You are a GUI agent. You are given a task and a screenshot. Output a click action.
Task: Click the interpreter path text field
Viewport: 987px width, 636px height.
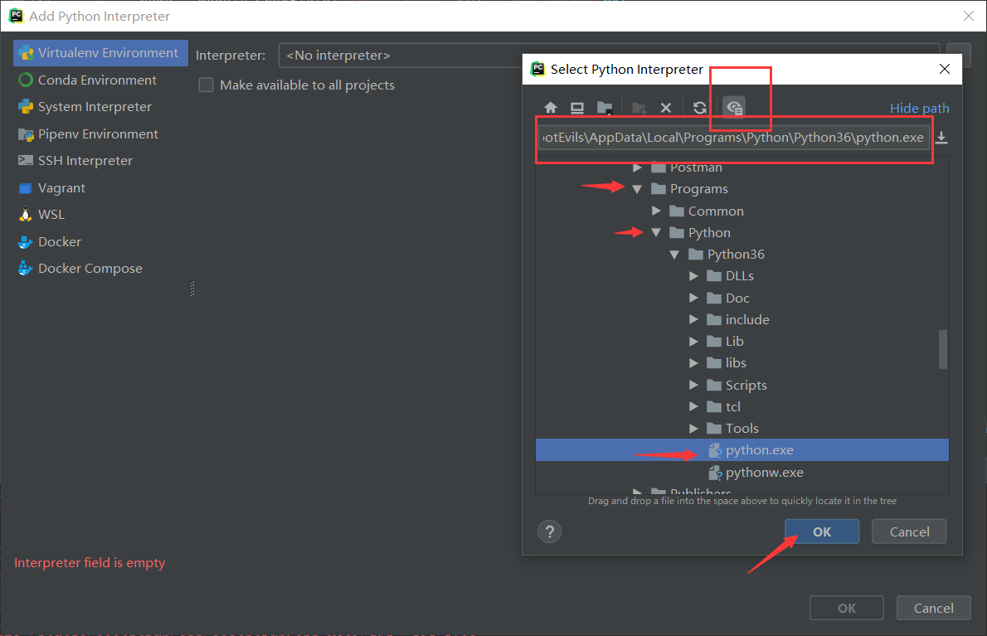pyautogui.click(x=734, y=138)
